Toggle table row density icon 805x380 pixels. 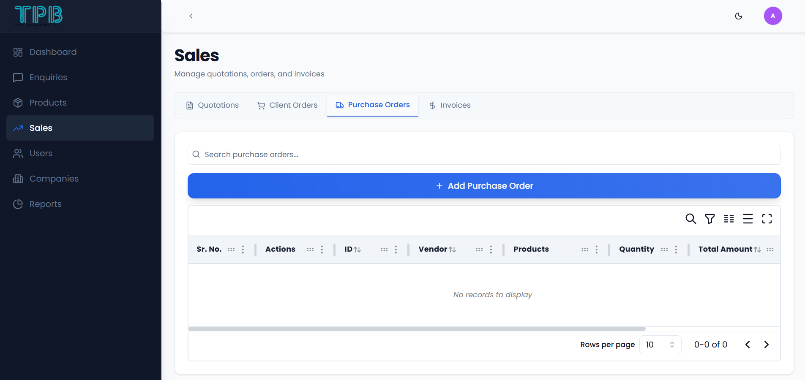[x=748, y=219]
